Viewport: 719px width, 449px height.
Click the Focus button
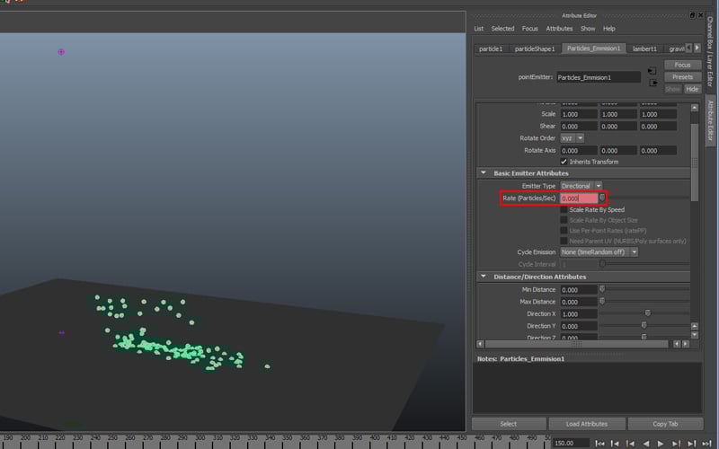point(682,65)
